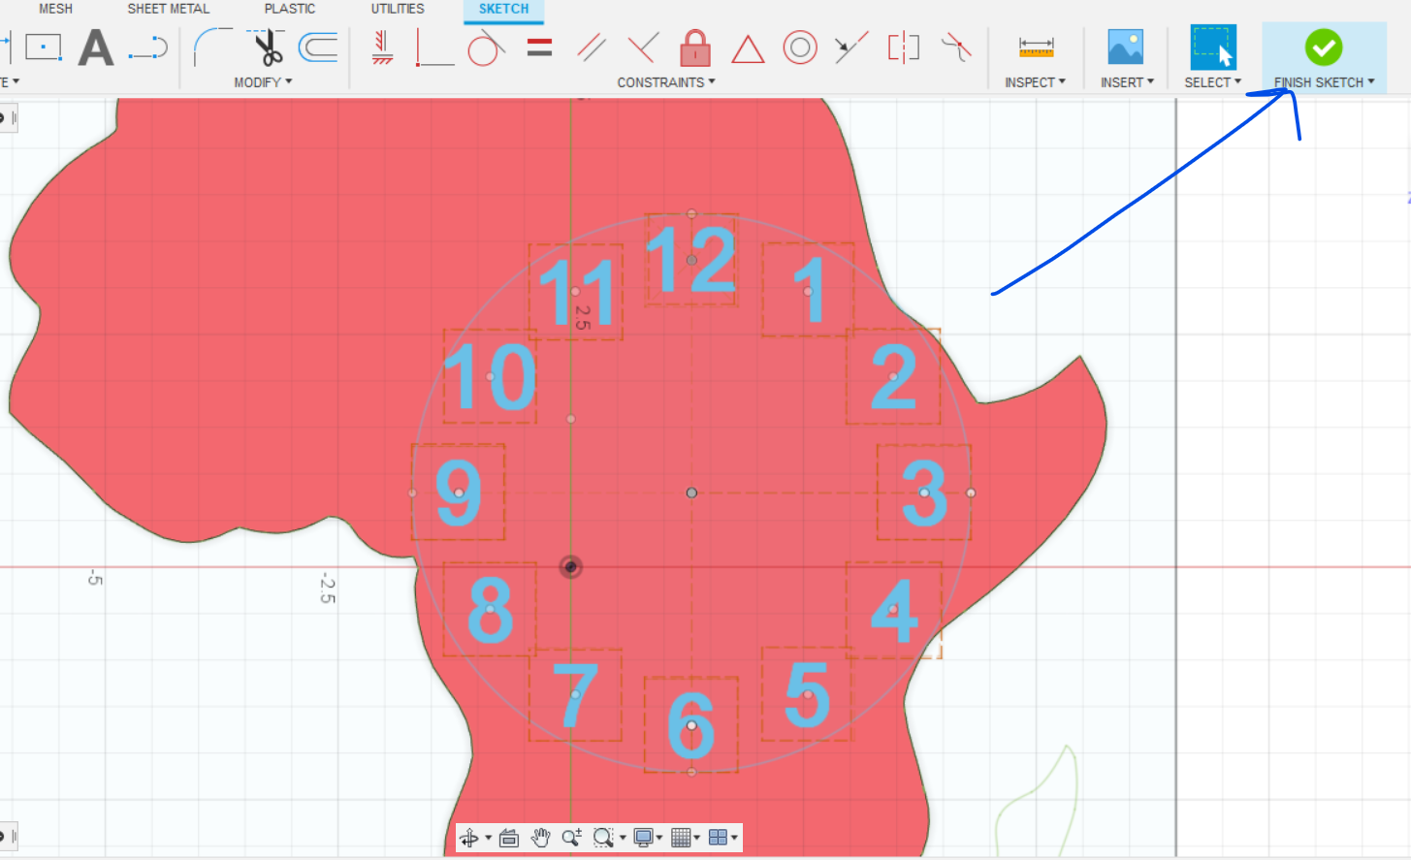Select the Slot sketch tool
Viewport: 1411px width, 860px height.
coord(148,47)
